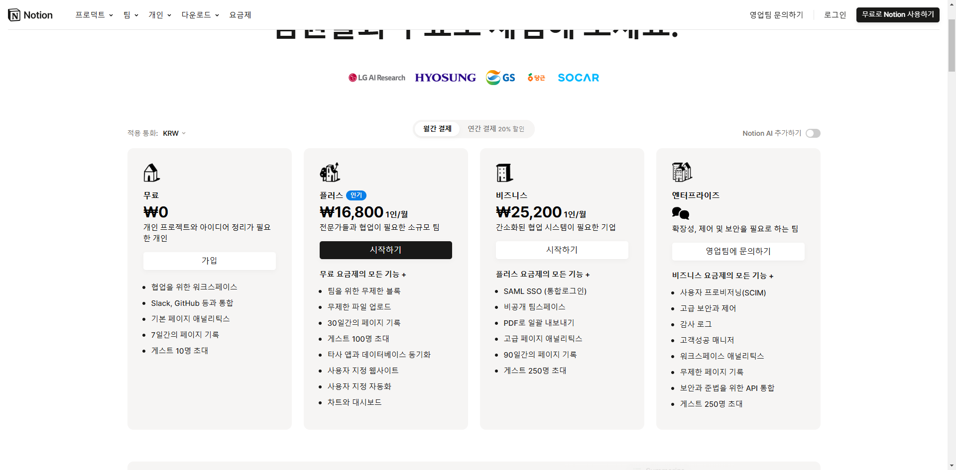Click the Enterprise plan office building icon
Viewport: 956px width, 470px height.
pyautogui.click(x=682, y=172)
